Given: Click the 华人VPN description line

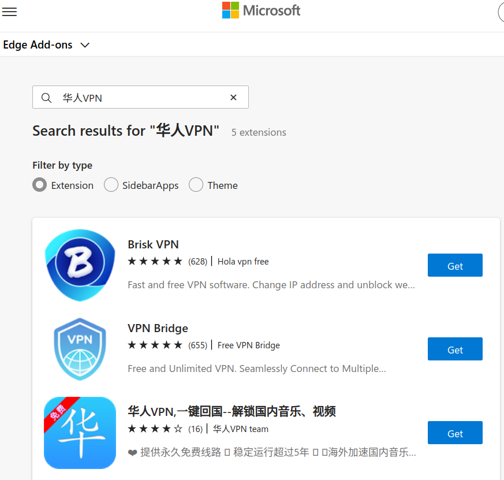Looking at the screenshot, I should coord(272,452).
